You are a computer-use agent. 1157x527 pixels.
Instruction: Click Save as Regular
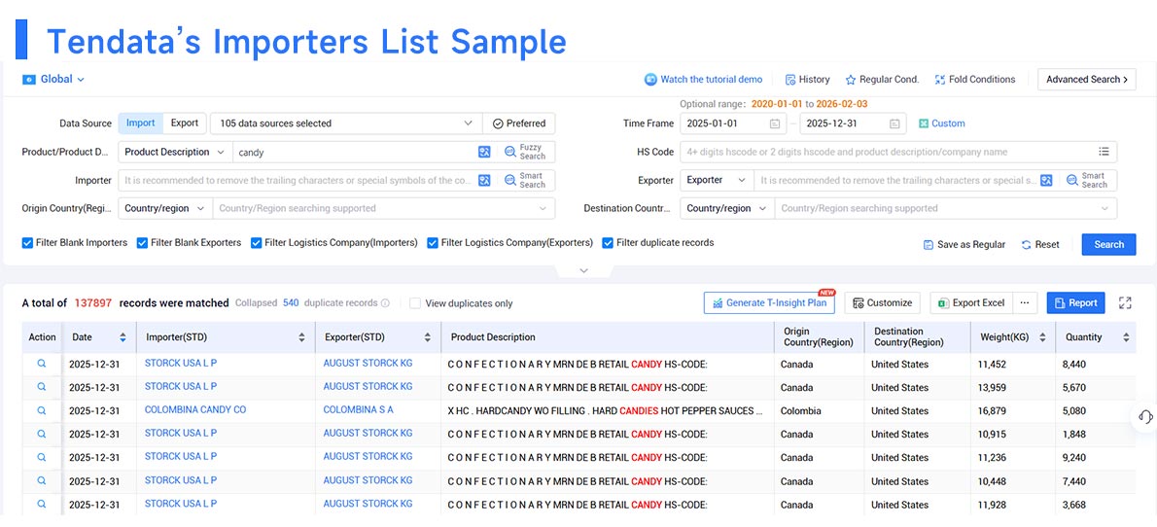click(964, 244)
